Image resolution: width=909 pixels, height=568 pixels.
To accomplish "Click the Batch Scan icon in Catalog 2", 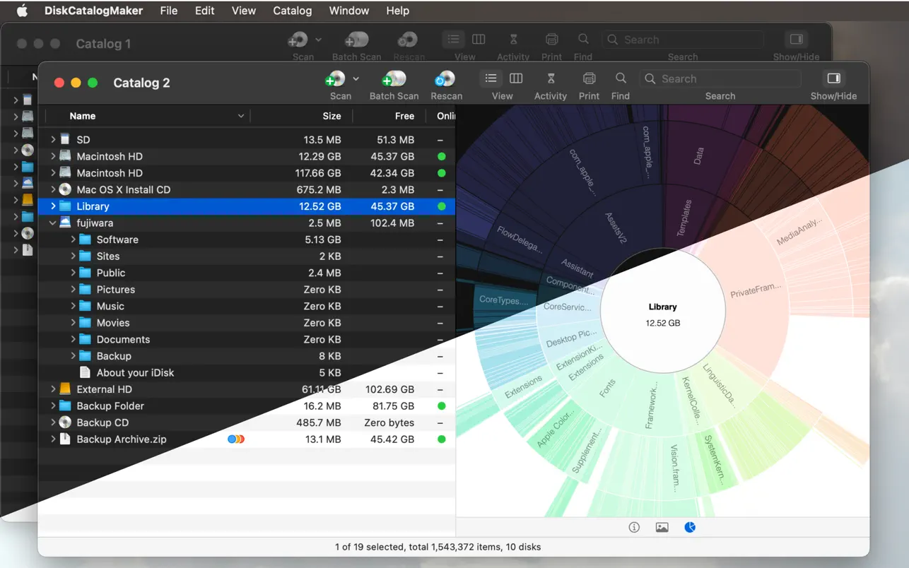I will coord(394,78).
